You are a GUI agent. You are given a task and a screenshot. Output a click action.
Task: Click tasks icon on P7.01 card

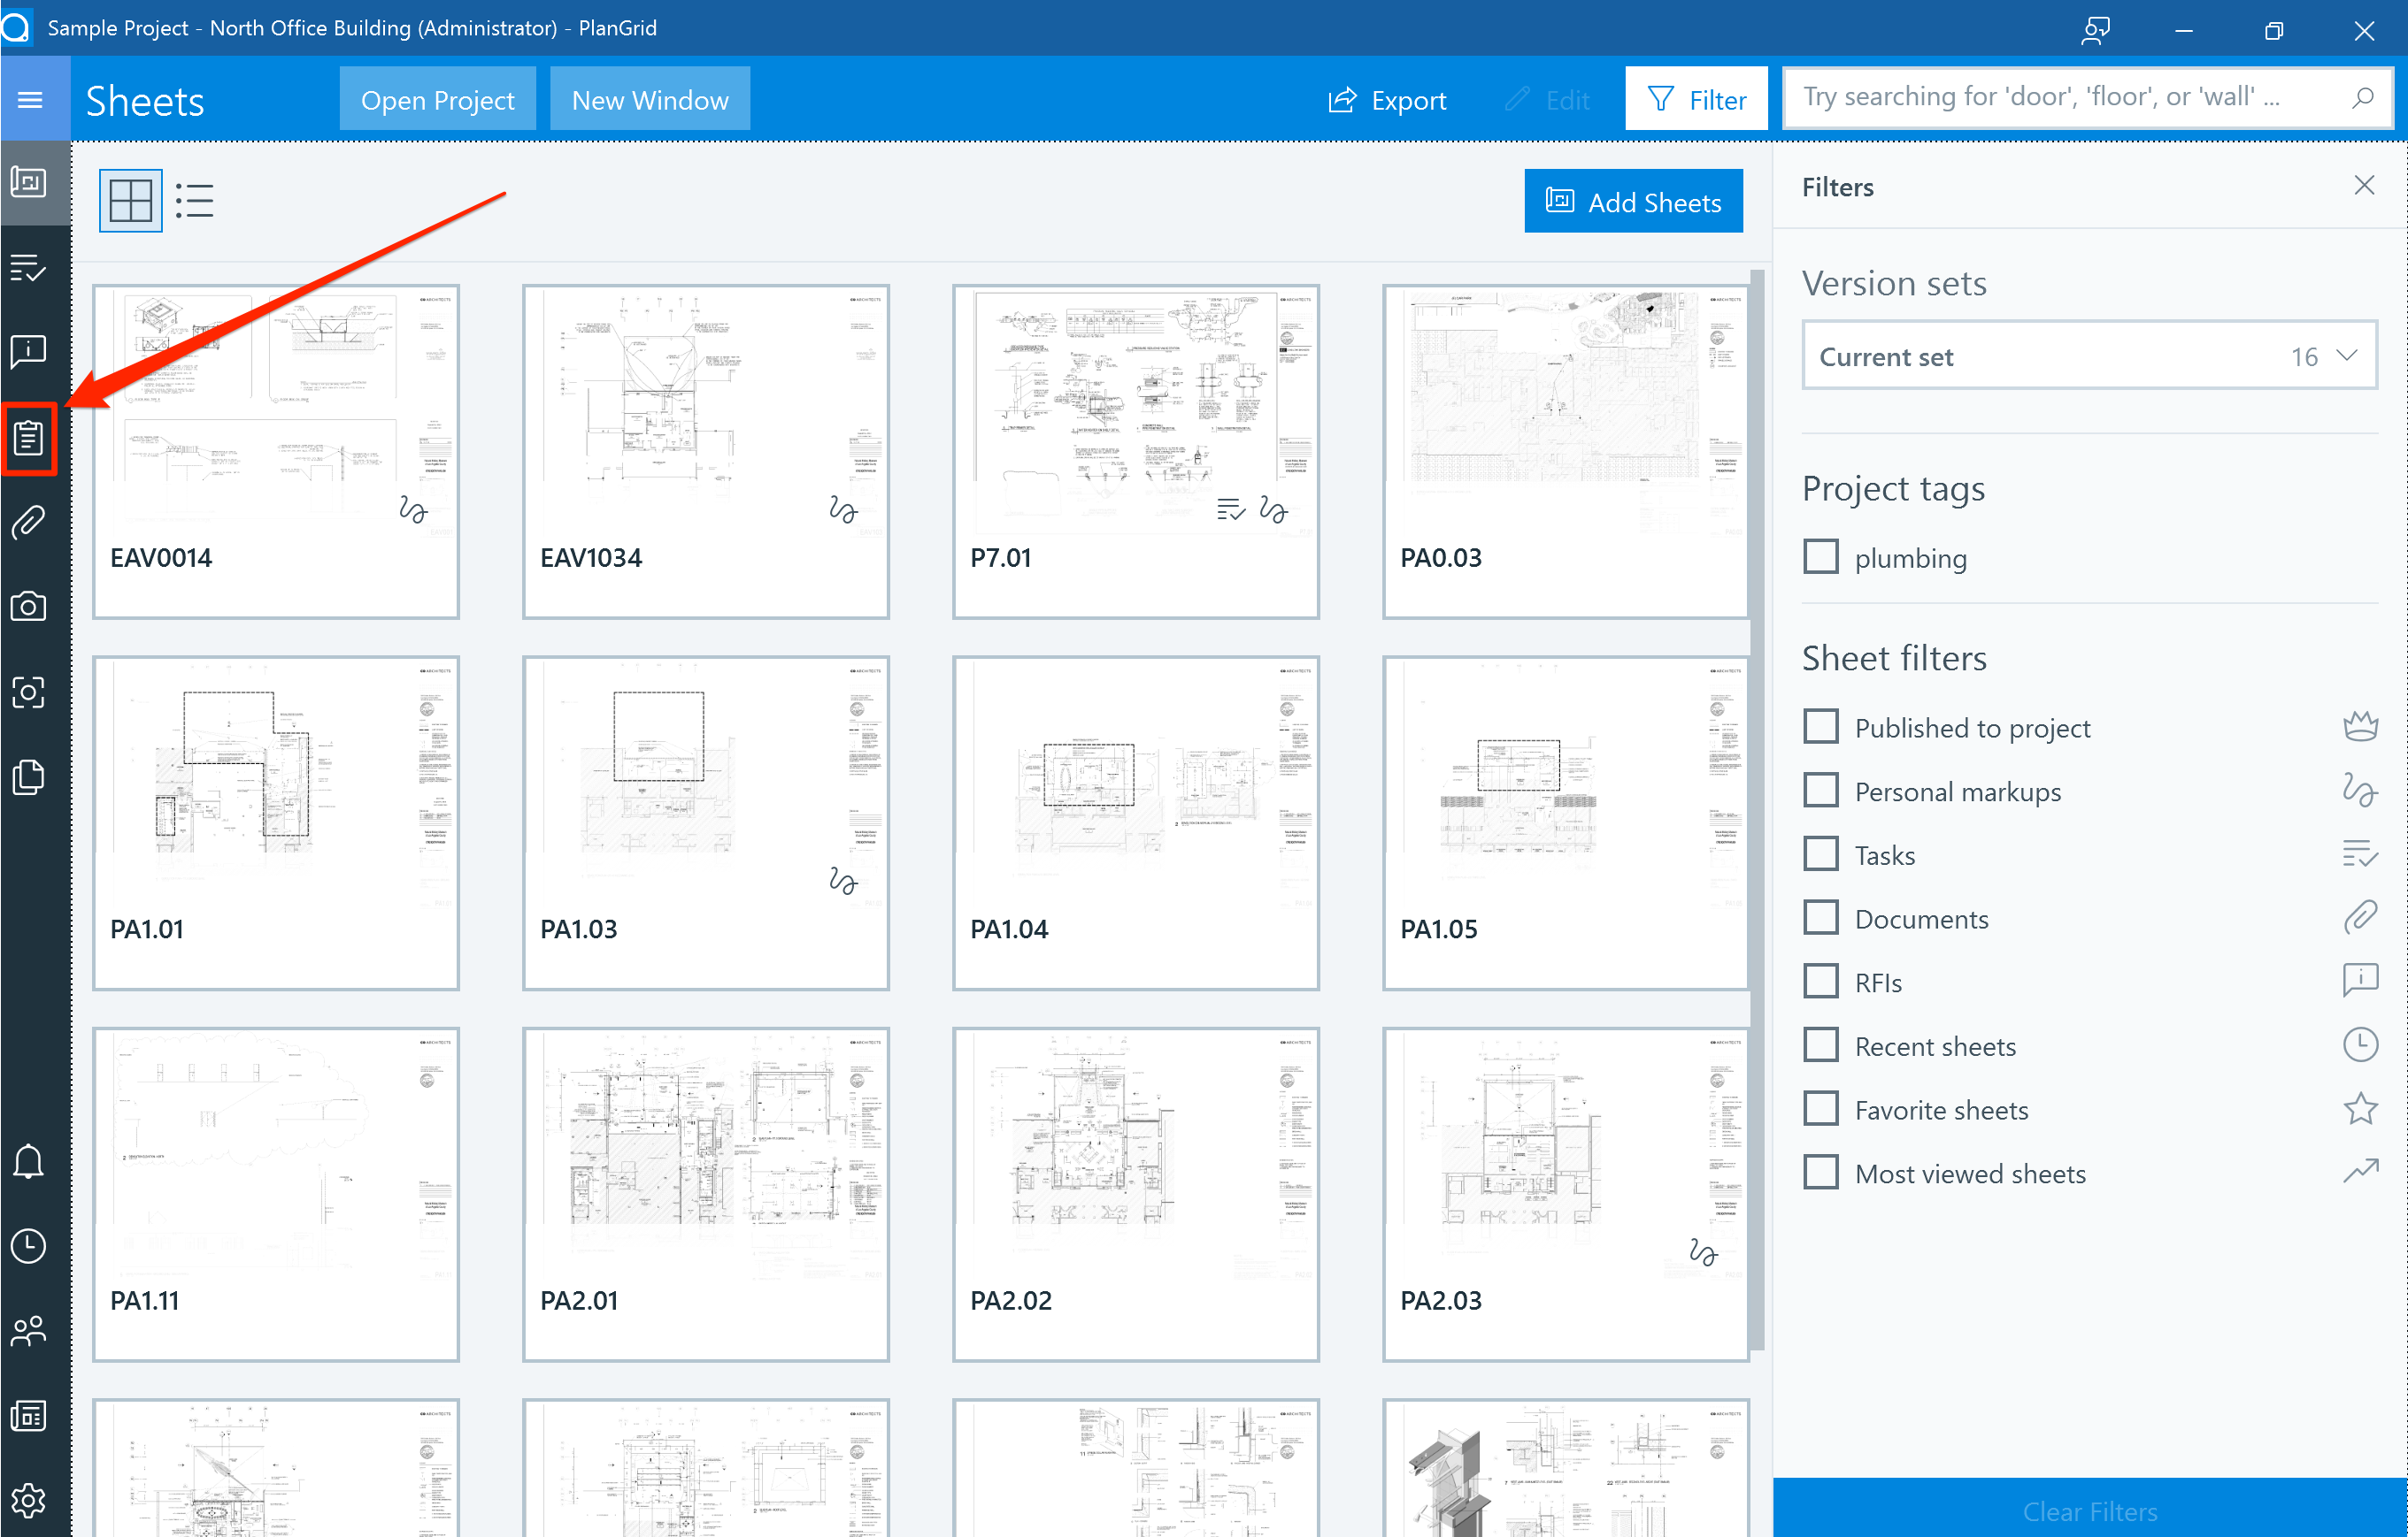1230,509
